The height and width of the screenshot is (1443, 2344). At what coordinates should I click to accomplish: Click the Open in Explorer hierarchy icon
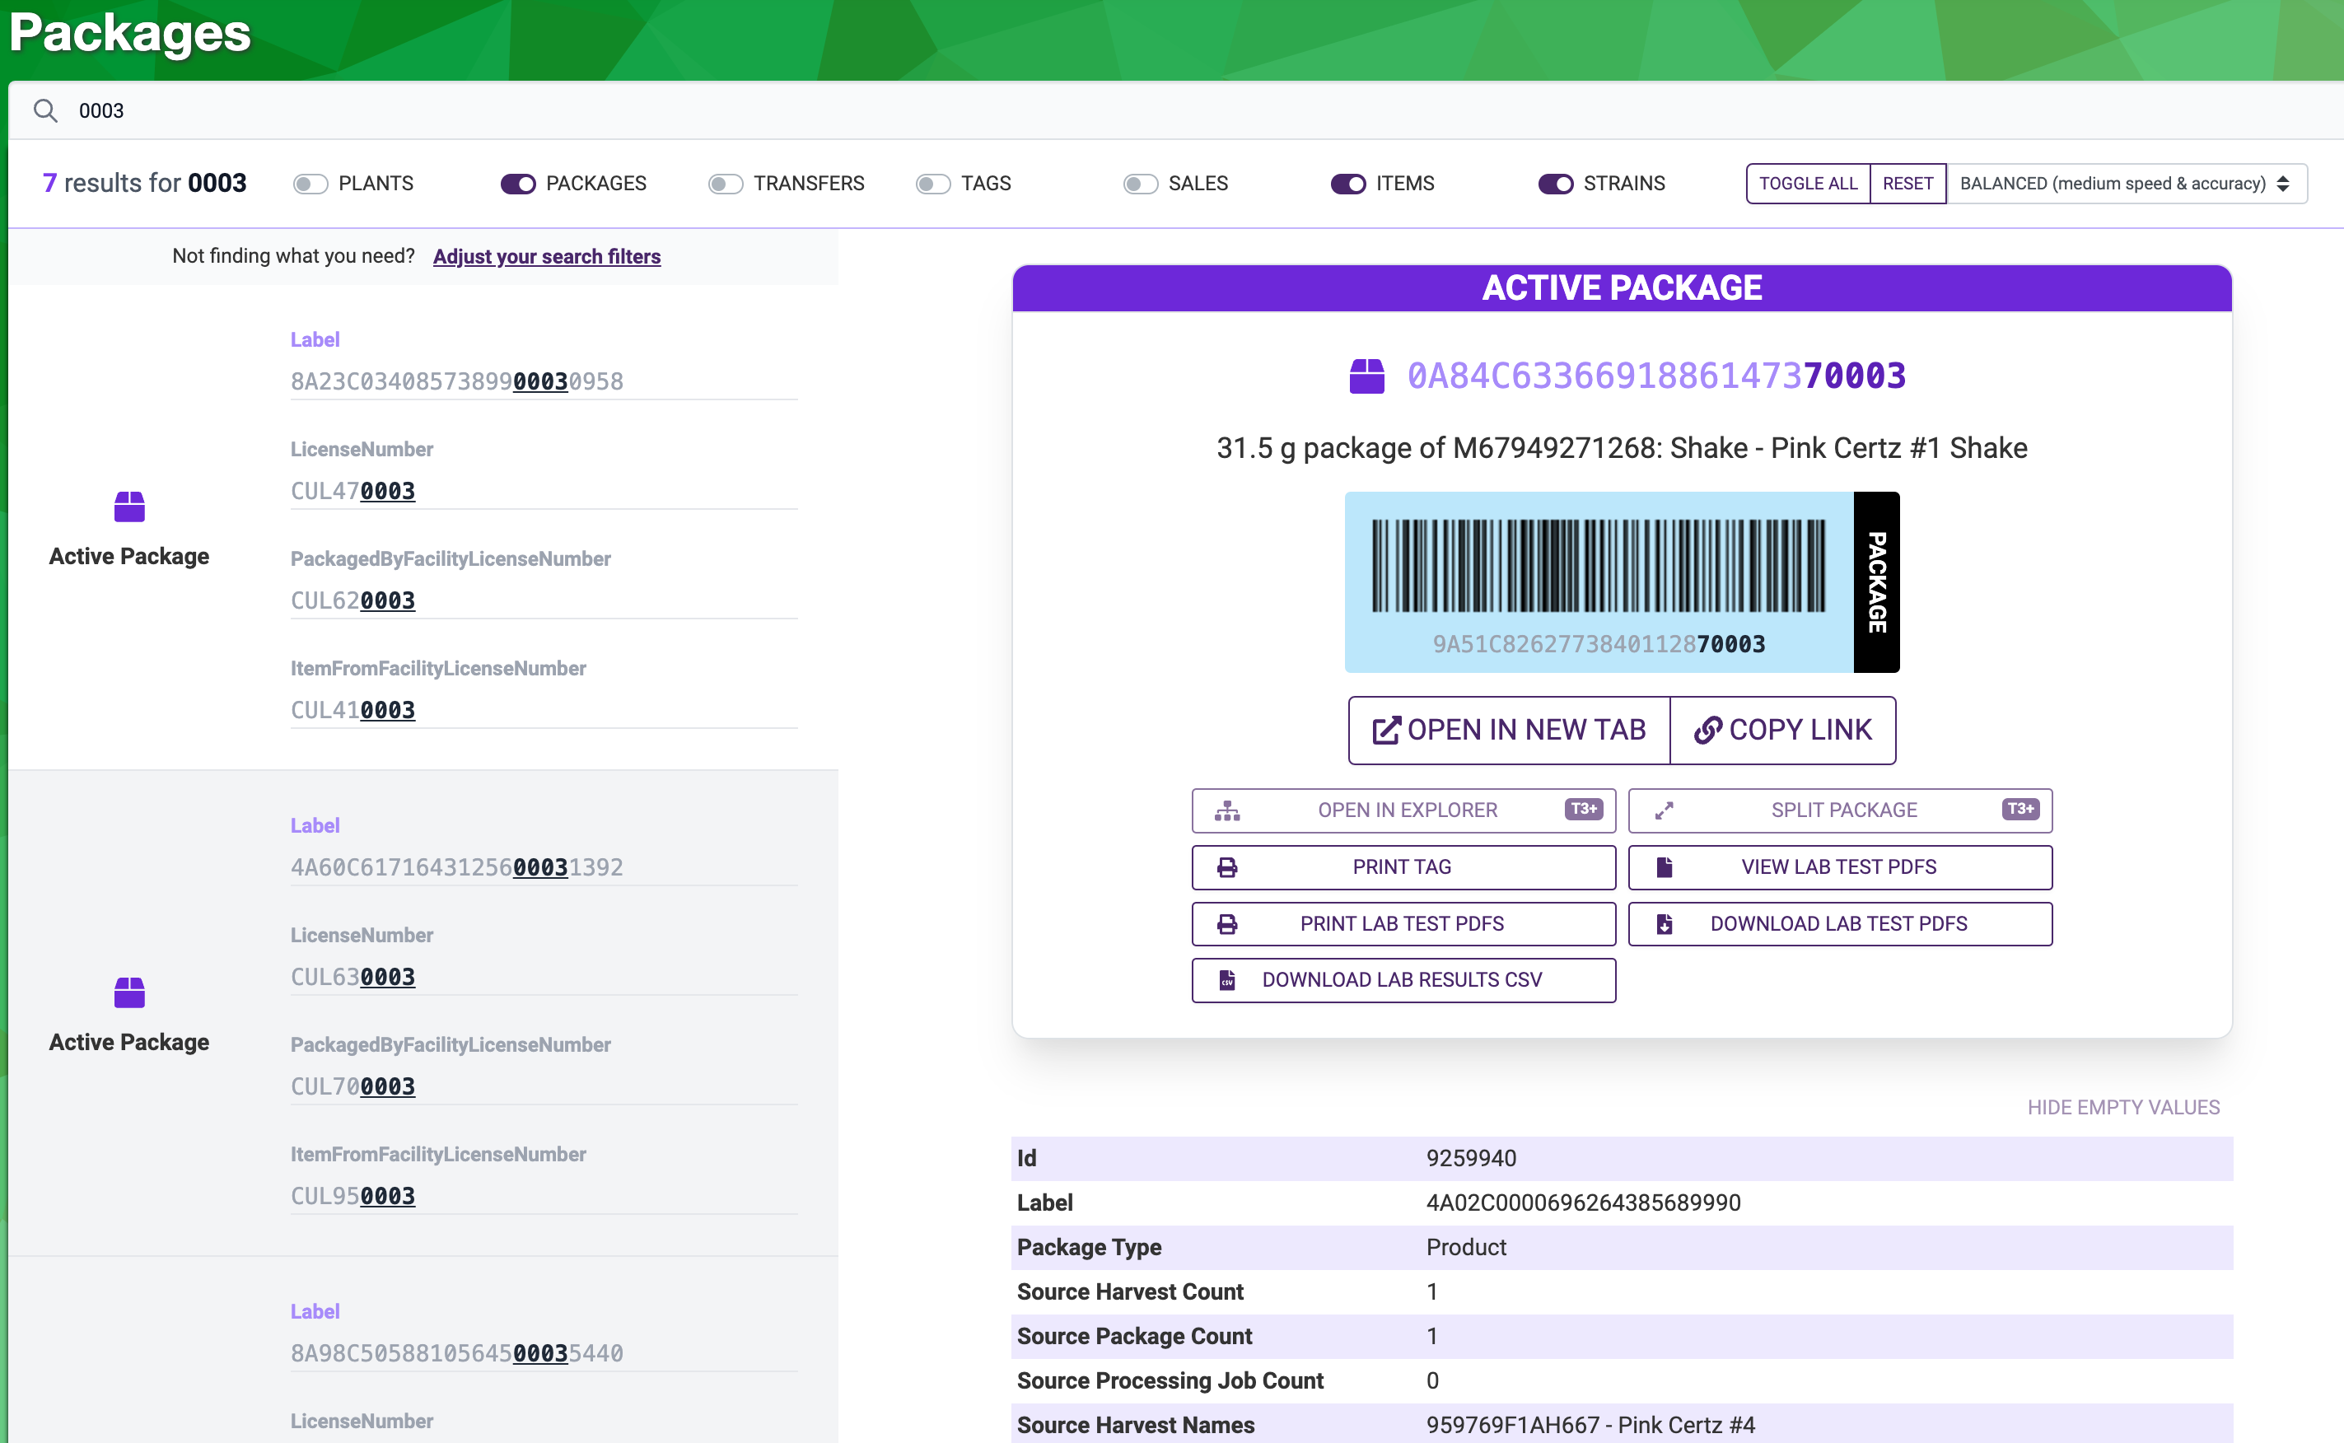(x=1227, y=810)
